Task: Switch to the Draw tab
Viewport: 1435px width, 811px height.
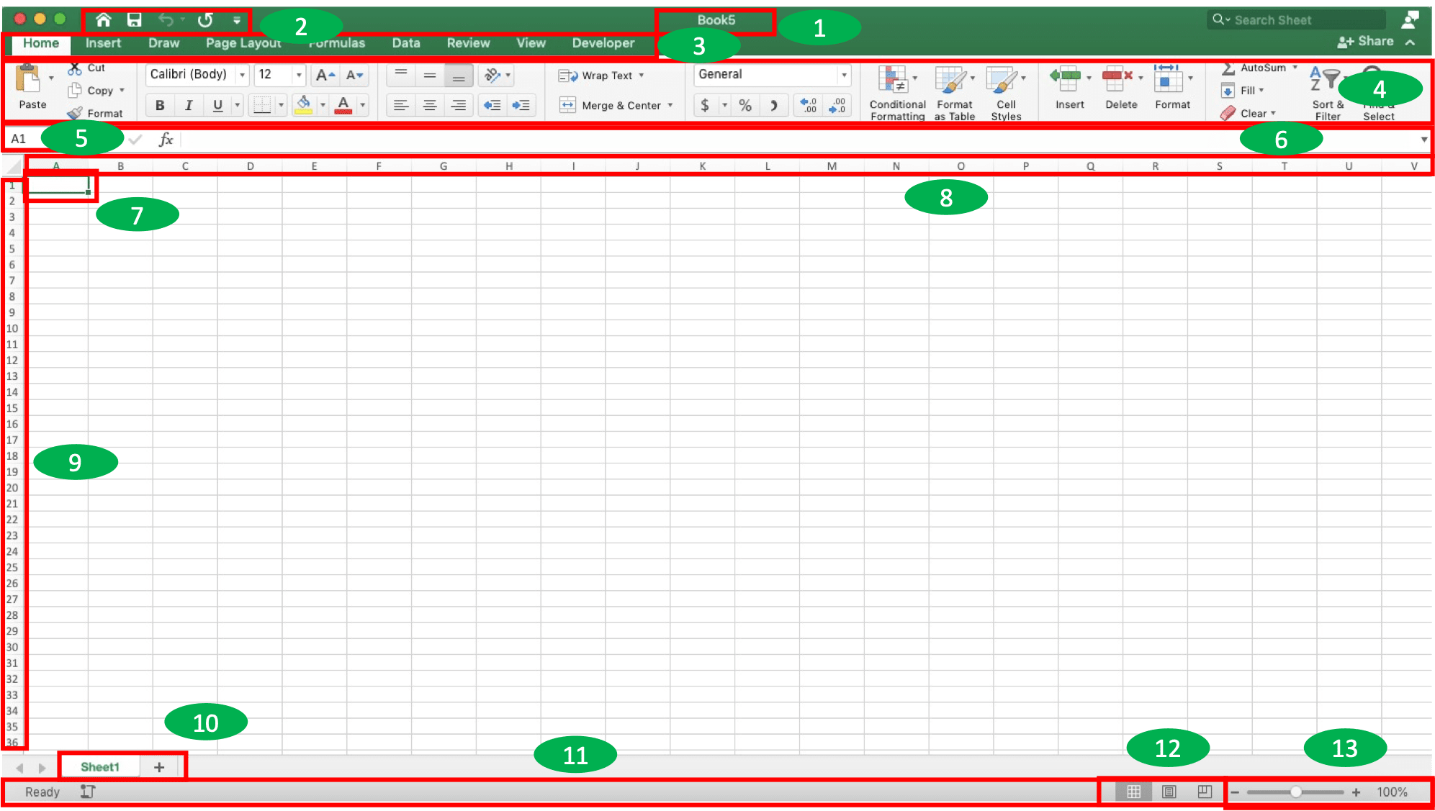Action: click(164, 43)
